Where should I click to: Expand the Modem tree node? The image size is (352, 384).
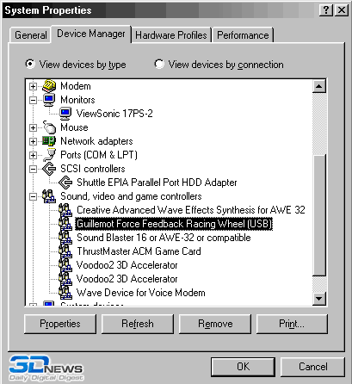coord(33,86)
